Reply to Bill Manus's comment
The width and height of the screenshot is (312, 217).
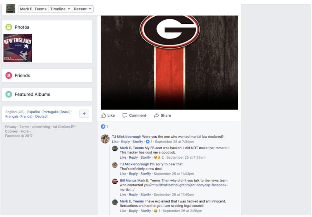coord(133,195)
